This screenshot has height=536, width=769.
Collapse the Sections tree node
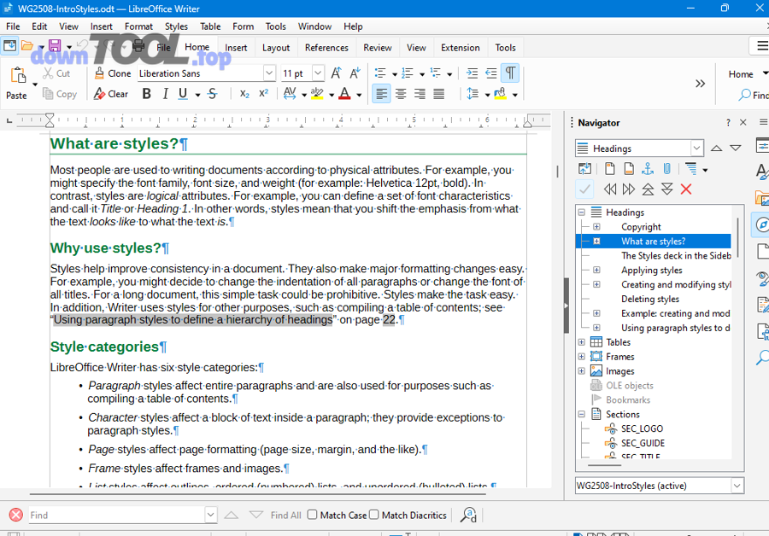582,414
